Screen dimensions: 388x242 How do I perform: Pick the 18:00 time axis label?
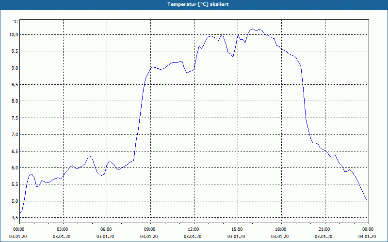tap(280, 229)
